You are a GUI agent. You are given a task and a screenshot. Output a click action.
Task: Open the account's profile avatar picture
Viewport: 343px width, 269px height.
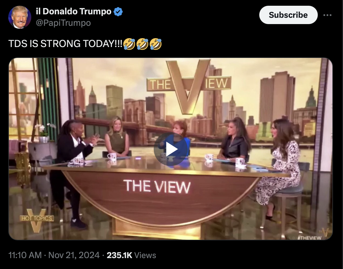click(x=20, y=17)
